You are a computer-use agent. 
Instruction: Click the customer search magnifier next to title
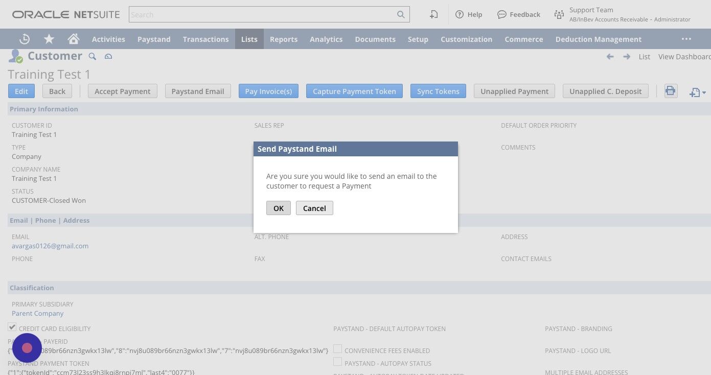pyautogui.click(x=93, y=56)
